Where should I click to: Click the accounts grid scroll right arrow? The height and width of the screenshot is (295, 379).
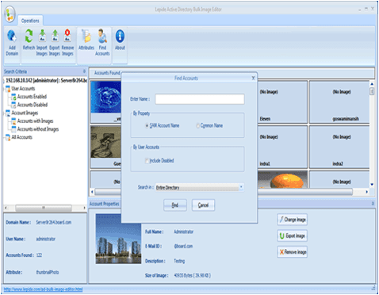[366, 192]
